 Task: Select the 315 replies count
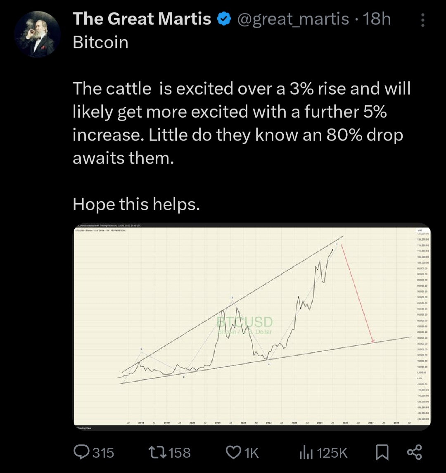(x=103, y=453)
